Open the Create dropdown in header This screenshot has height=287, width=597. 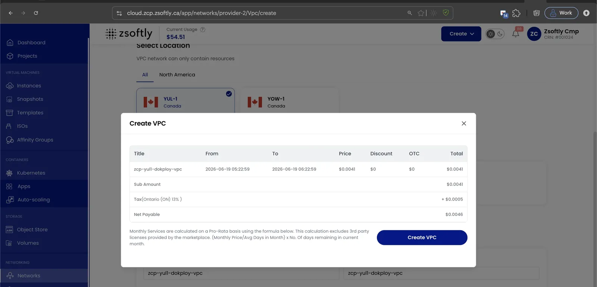[461, 34]
